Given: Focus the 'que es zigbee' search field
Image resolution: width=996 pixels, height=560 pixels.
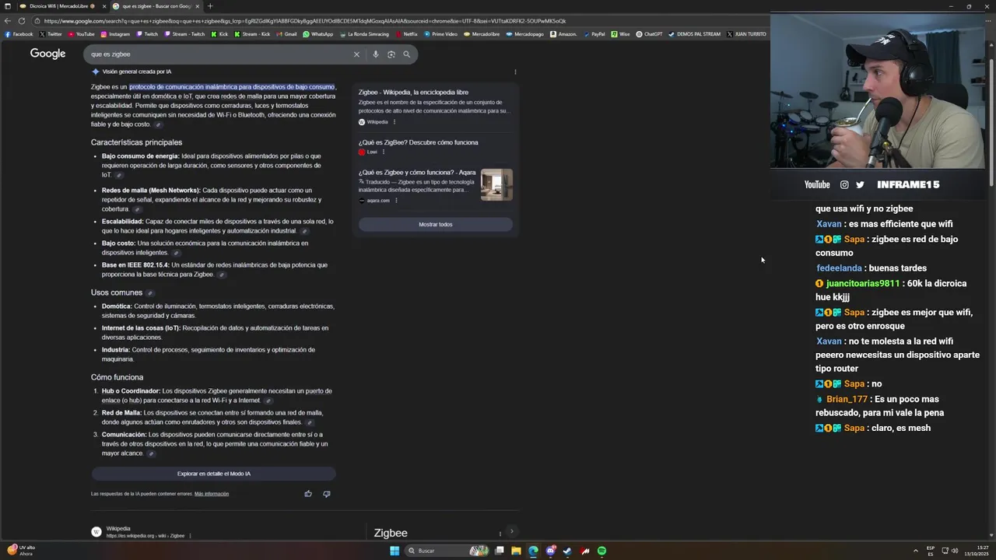Looking at the screenshot, I should coord(218,54).
